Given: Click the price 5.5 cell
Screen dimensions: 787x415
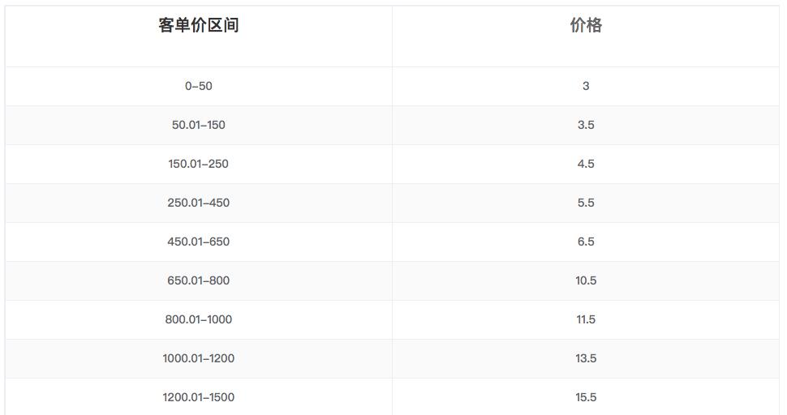Looking at the screenshot, I should coord(586,203).
